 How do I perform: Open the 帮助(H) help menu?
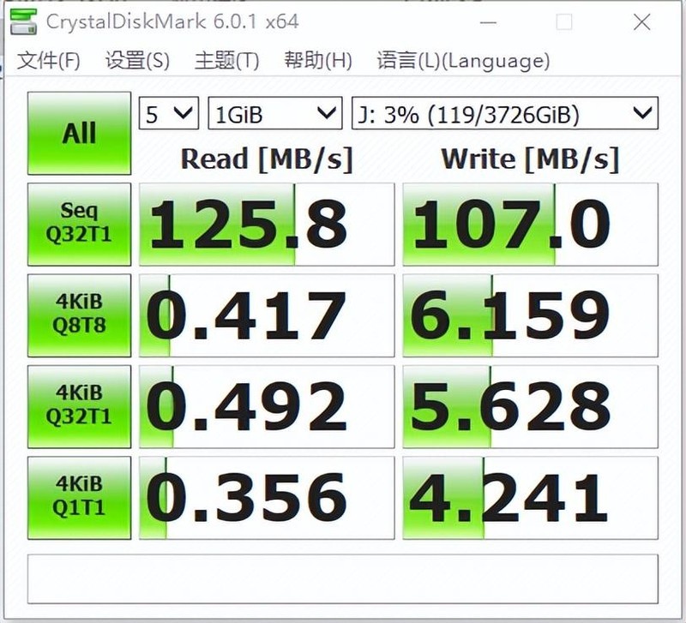pos(310,61)
